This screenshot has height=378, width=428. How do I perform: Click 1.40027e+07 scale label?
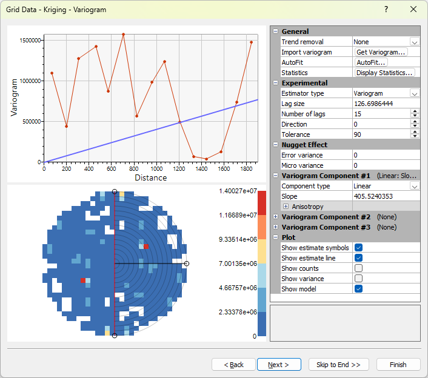click(x=238, y=191)
